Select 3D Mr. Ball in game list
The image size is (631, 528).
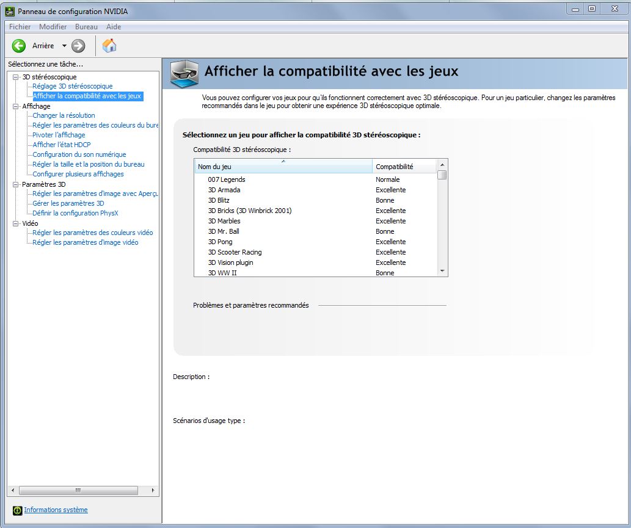(x=315, y=231)
